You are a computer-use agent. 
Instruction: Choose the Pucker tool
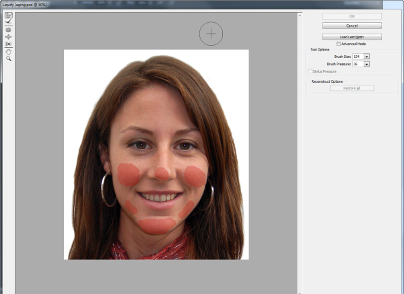point(9,30)
